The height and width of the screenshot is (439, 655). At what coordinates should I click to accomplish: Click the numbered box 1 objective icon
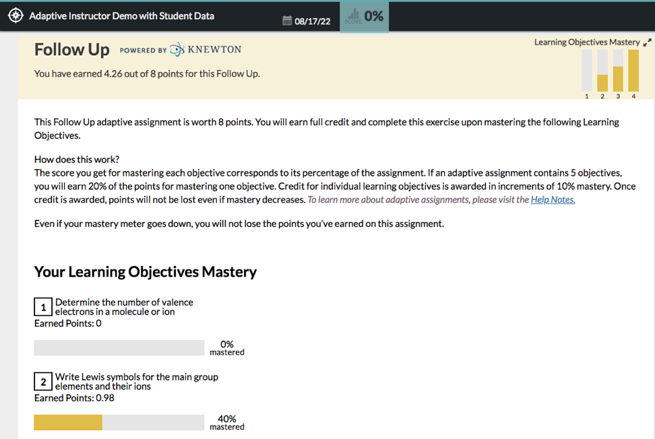[43, 307]
